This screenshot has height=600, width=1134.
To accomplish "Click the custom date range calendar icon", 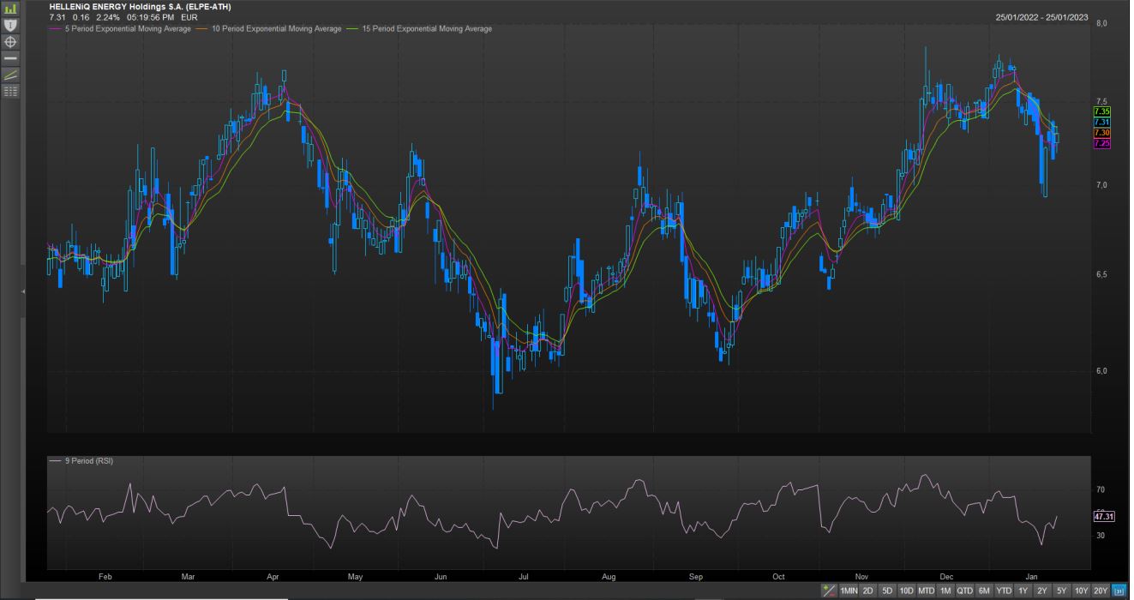I will 1119,591.
